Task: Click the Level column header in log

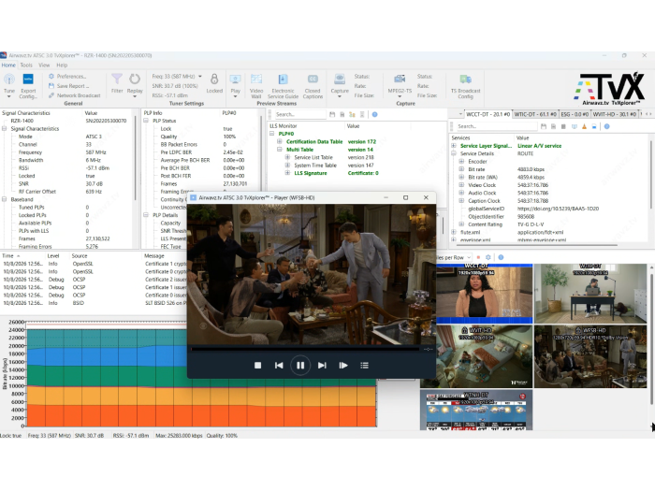Action: [x=53, y=256]
